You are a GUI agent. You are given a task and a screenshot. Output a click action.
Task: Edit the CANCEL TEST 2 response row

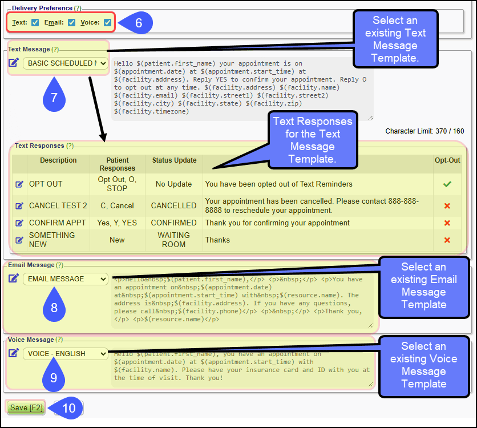19,206
